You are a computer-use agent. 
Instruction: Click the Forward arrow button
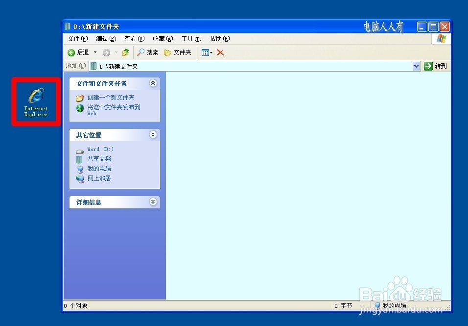pos(106,53)
